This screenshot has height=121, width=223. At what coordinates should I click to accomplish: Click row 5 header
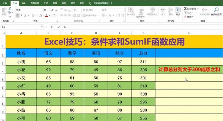pos(3,78)
